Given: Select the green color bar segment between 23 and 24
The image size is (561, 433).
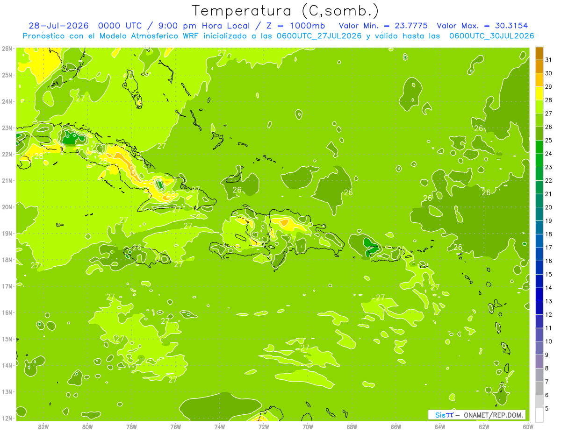Looking at the screenshot, I should tap(539, 160).
